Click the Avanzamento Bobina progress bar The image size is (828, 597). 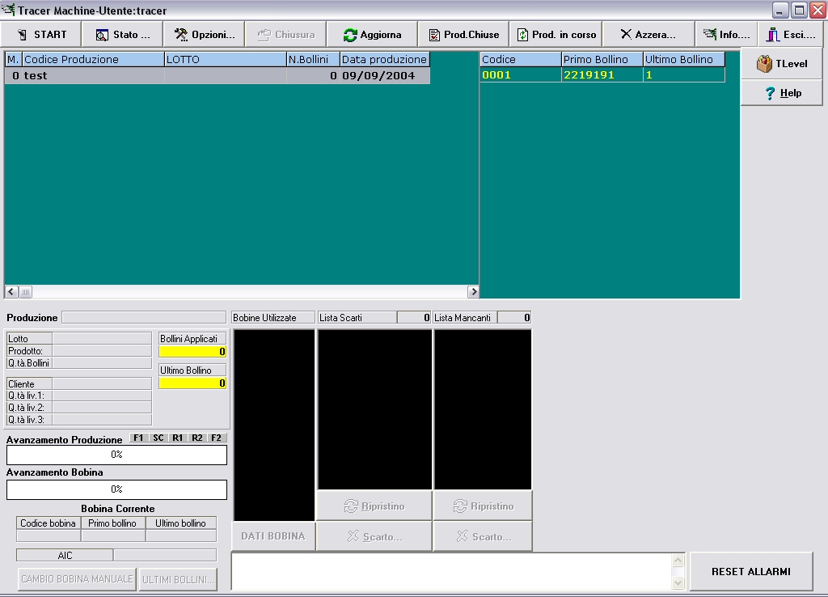point(116,489)
